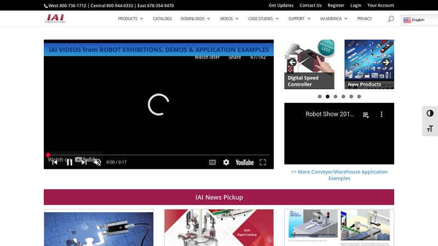The height and width of the screenshot is (246, 438).
Task: Expand the DOWNLOADS menu
Action: pos(195,19)
